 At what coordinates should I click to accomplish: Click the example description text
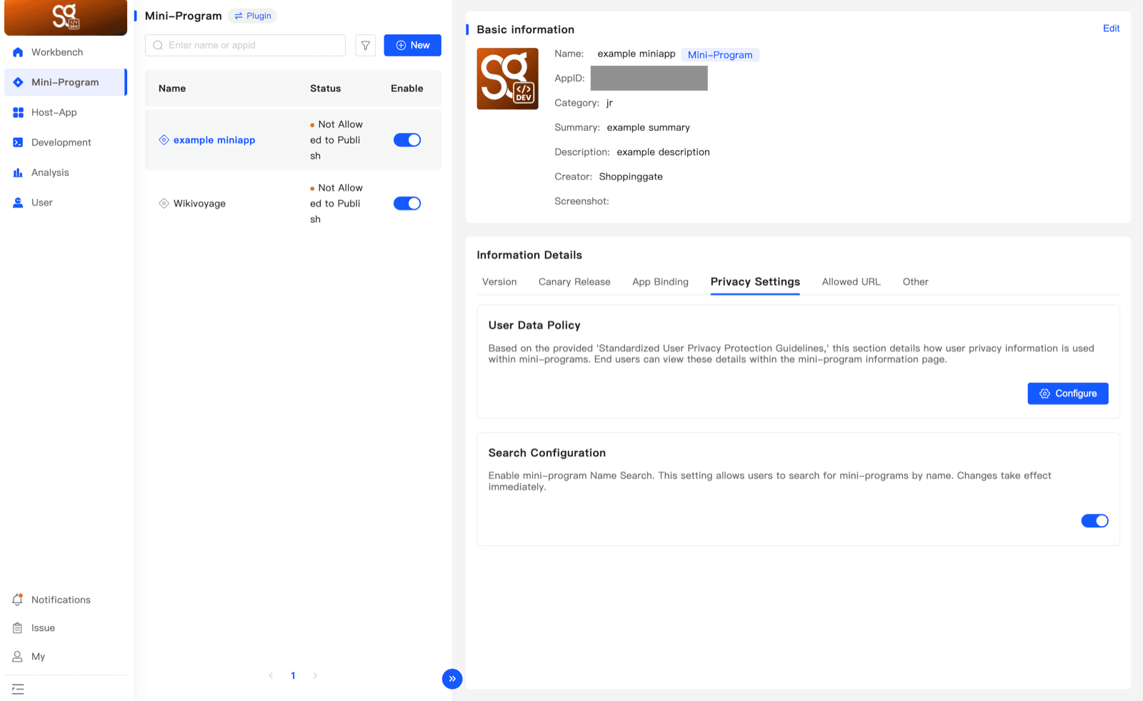pos(663,152)
